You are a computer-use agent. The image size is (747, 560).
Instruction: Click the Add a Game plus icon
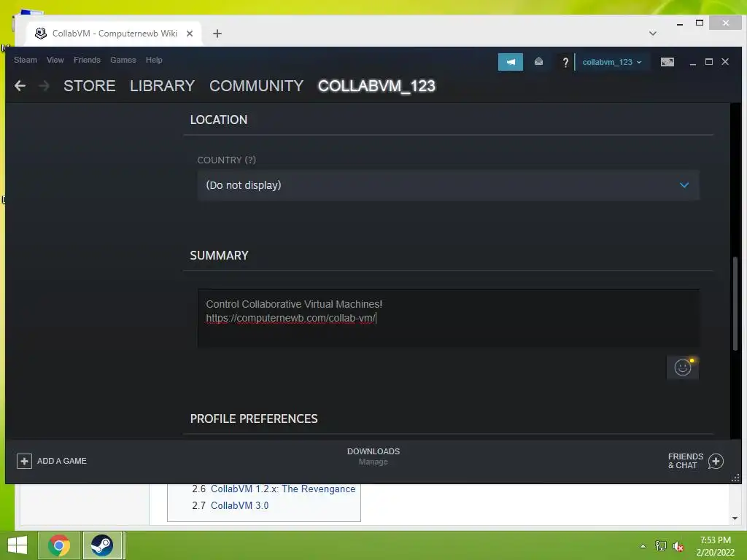coord(24,461)
